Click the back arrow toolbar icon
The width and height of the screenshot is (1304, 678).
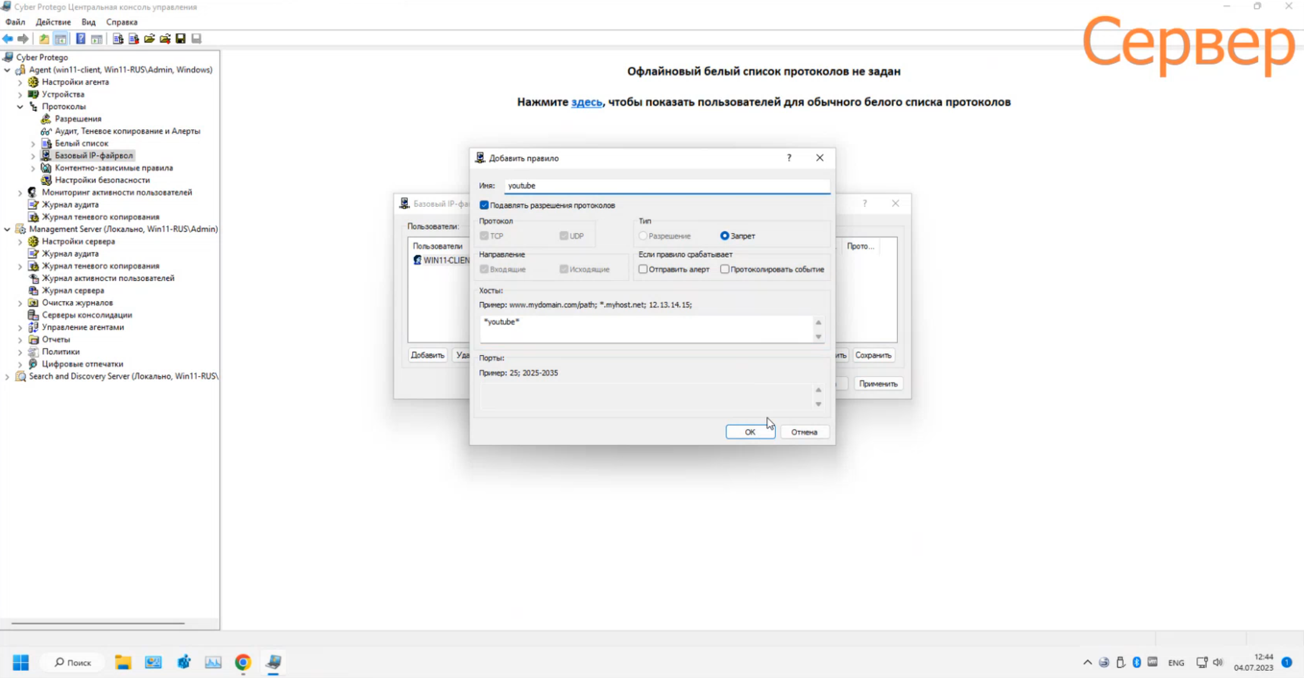(x=8, y=39)
